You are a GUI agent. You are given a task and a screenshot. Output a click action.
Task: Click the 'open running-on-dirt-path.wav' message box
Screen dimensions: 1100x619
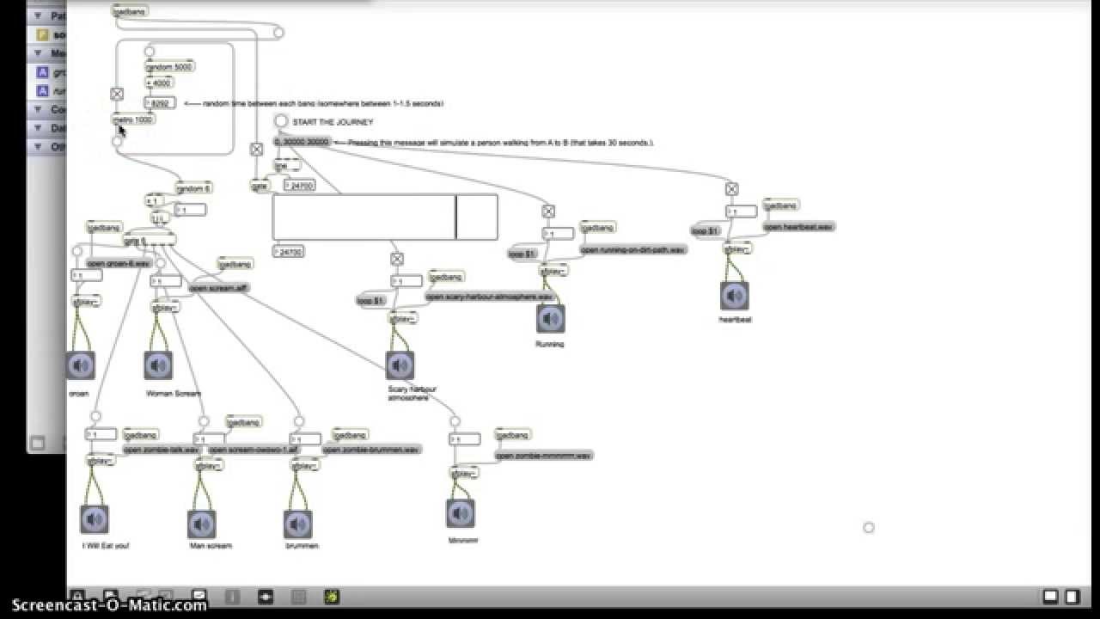[x=634, y=250]
